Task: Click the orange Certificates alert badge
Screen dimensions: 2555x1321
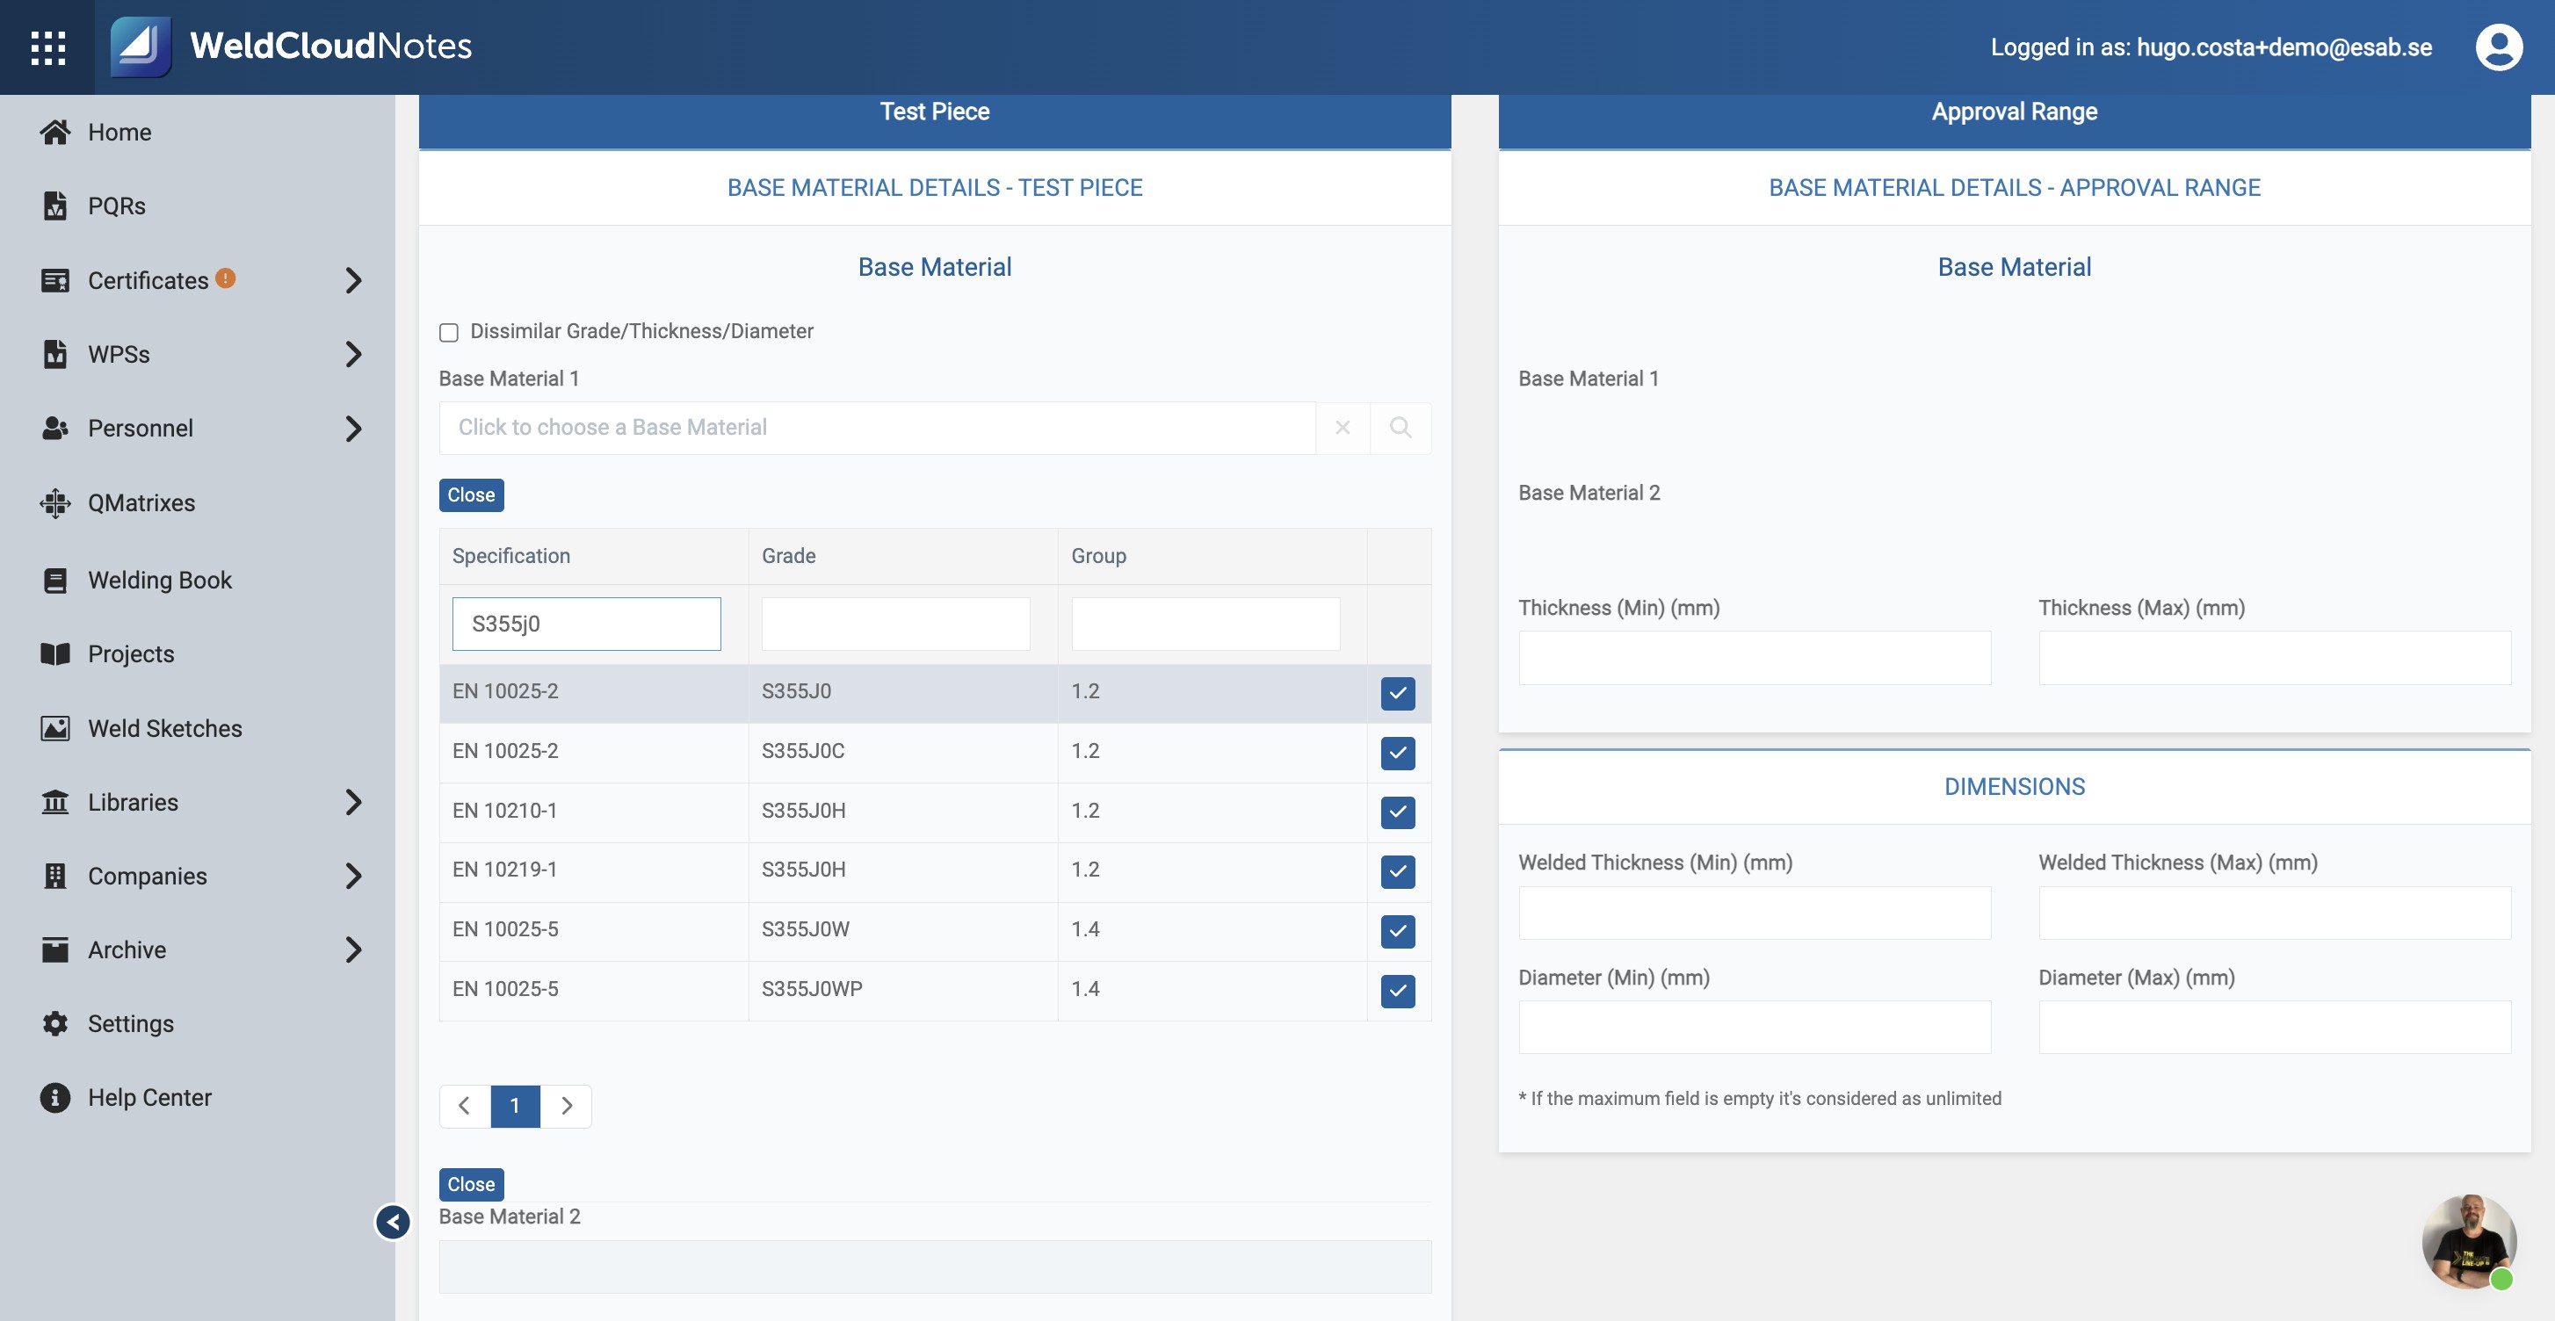Action: click(225, 278)
